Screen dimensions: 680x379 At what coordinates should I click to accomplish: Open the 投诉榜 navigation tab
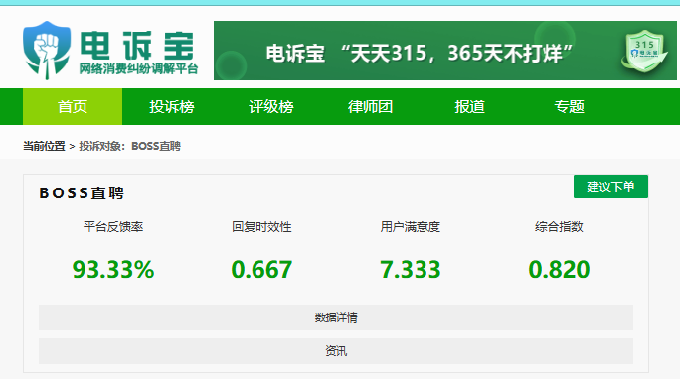[x=172, y=106]
